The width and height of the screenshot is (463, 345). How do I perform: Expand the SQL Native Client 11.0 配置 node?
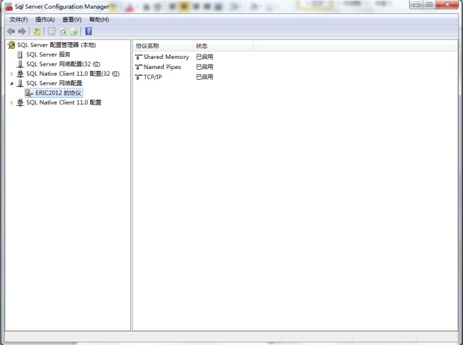pos(11,102)
